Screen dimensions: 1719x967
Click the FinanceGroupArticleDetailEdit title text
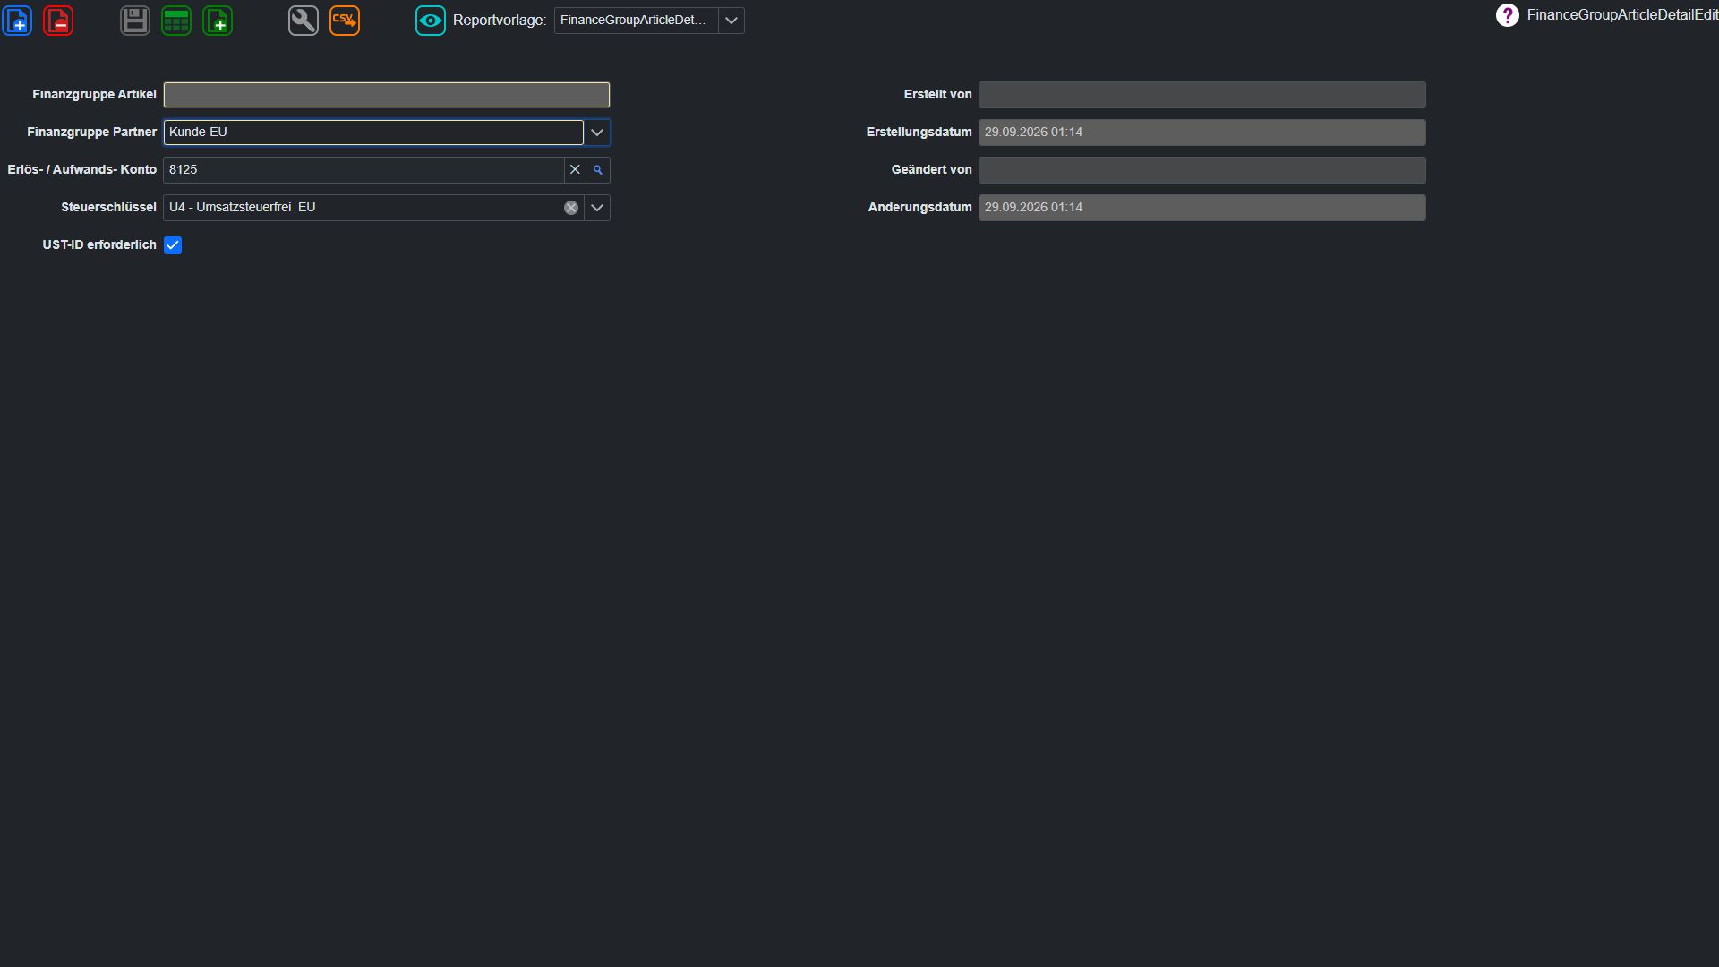(1622, 15)
